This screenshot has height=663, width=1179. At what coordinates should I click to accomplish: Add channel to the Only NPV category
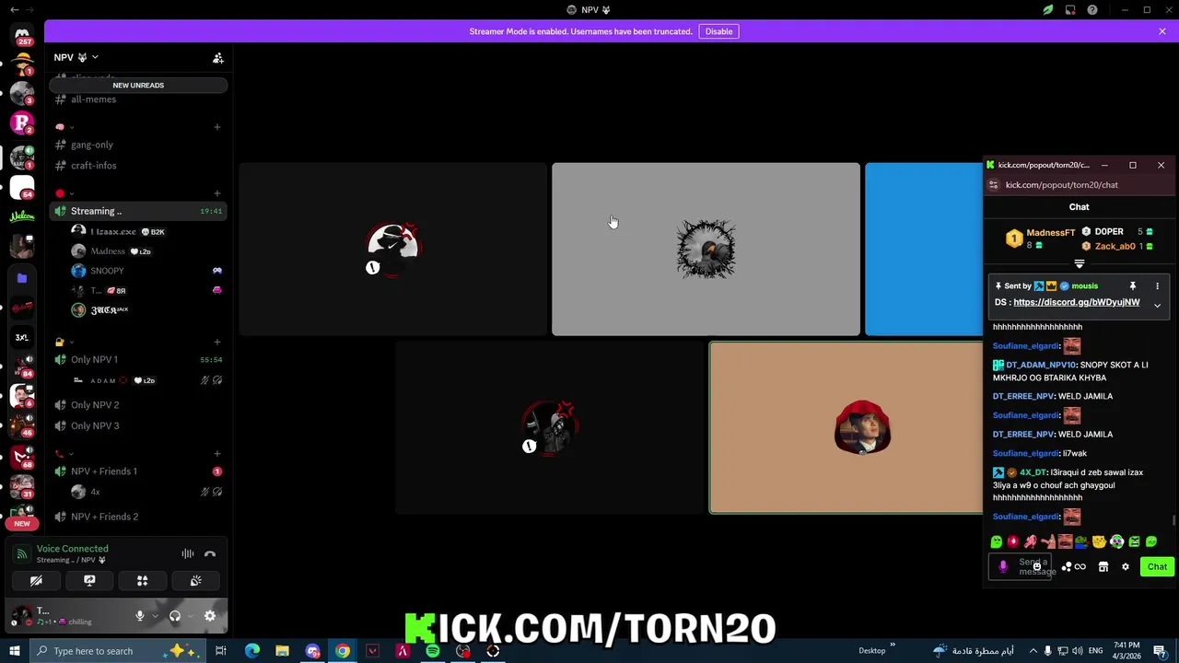[217, 343]
